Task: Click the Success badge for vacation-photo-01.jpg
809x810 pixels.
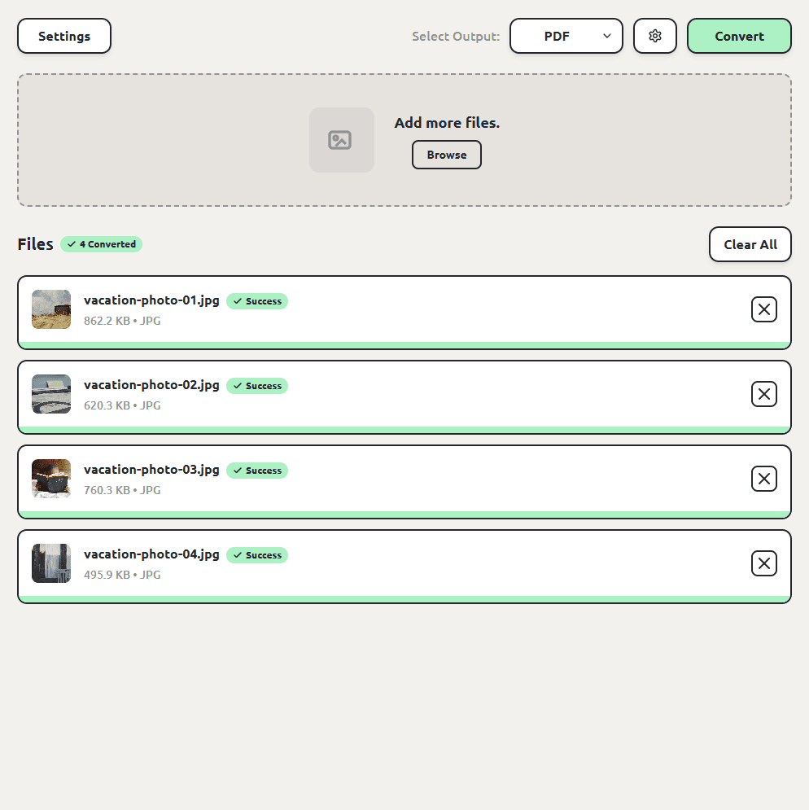Action: (257, 301)
